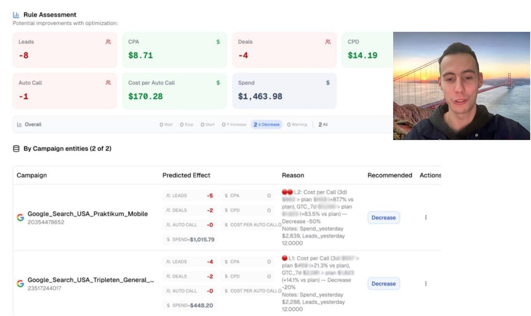Filter by Wait status
Viewport: 531px width, 316px height.
[166, 124]
